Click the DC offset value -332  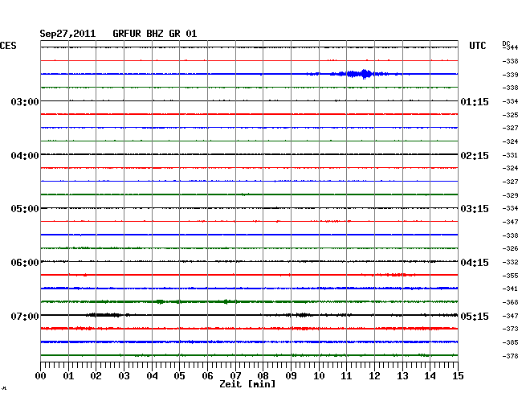(510, 263)
